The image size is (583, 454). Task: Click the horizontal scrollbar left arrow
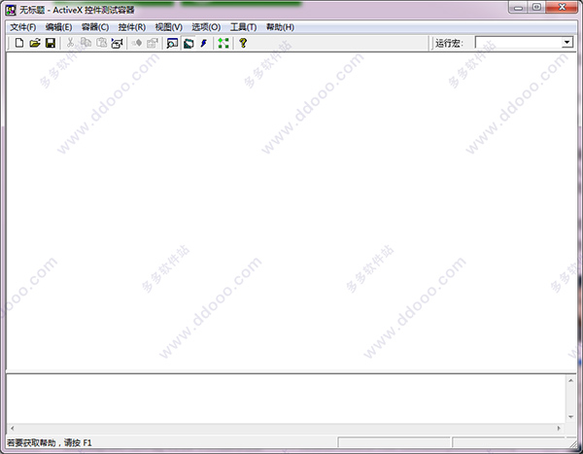point(13,429)
